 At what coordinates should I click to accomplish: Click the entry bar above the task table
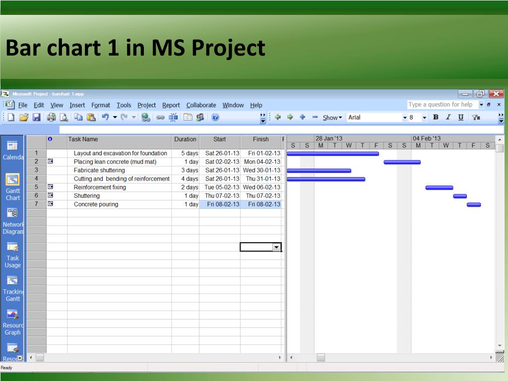pos(281,129)
